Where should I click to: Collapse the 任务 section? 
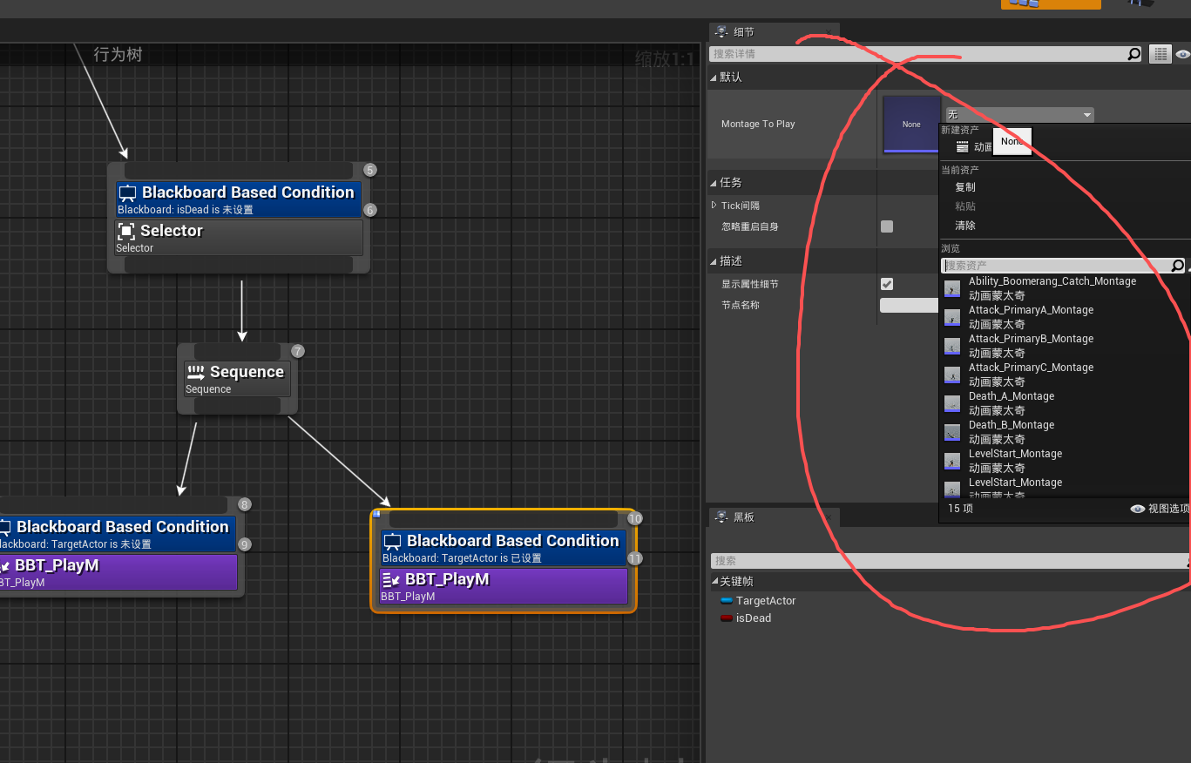point(714,183)
